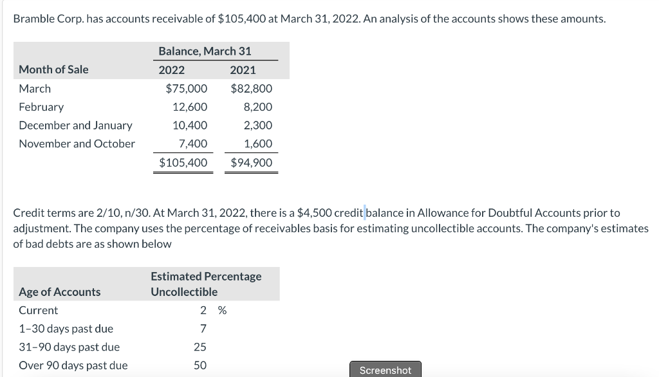This screenshot has width=659, height=377.
Task: Click the 2021 column header
Action: [243, 70]
